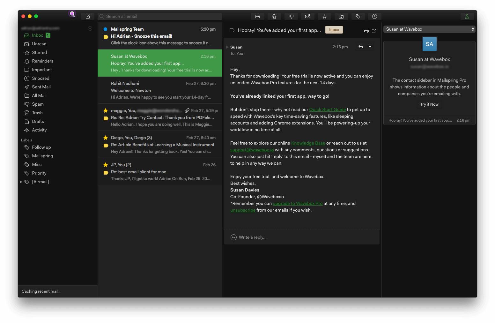The height and width of the screenshot is (323, 495).
Task: Open the Knowledge Base link
Action: coord(308,143)
